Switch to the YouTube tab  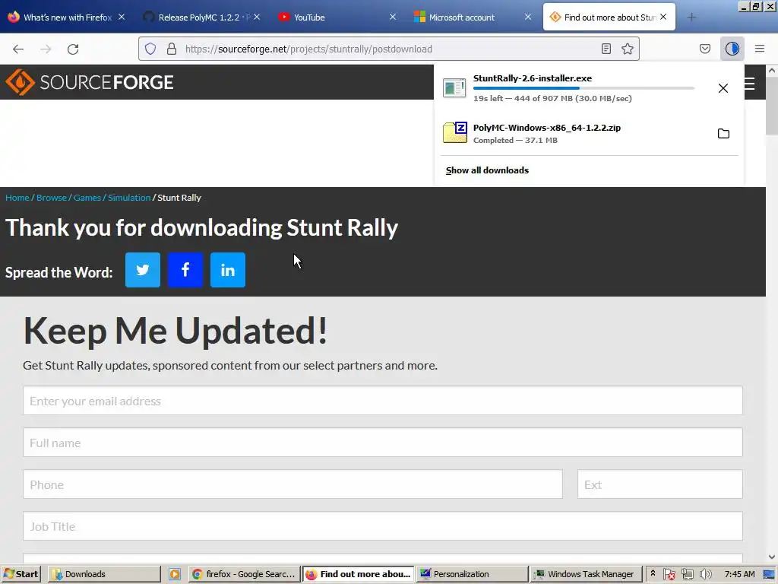click(337, 17)
